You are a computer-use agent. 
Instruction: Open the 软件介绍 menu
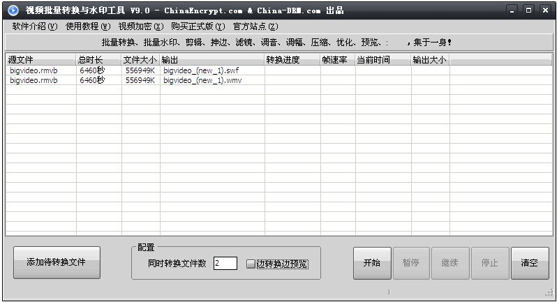pos(35,27)
